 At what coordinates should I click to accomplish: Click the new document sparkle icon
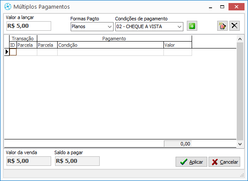click(x=222, y=26)
